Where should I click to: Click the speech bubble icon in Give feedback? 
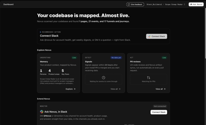(x=129, y=4)
